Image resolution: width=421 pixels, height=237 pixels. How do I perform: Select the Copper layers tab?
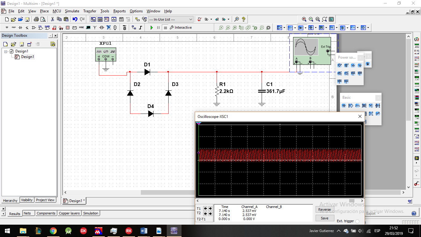pos(69,213)
